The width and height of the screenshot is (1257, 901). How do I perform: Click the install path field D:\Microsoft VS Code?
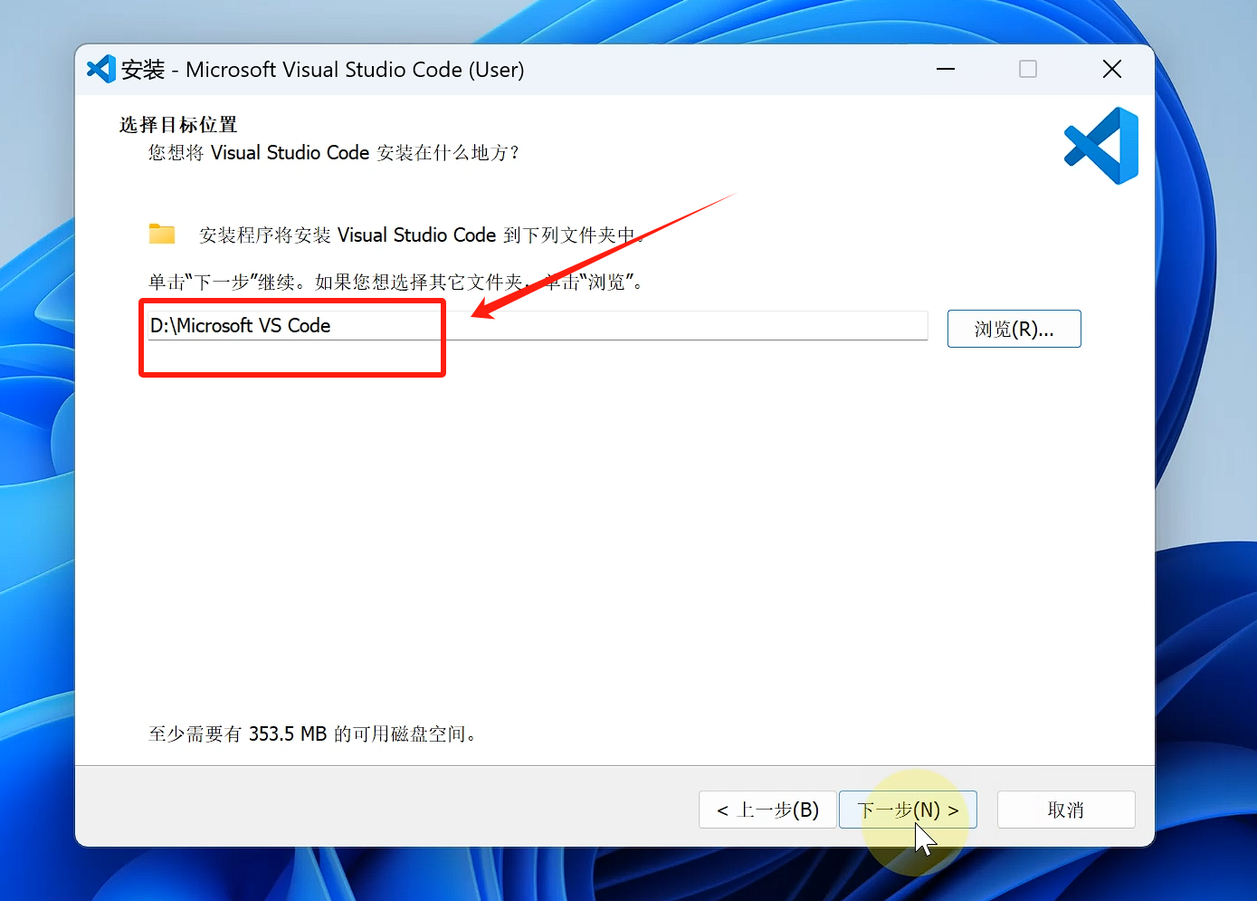[x=538, y=326]
